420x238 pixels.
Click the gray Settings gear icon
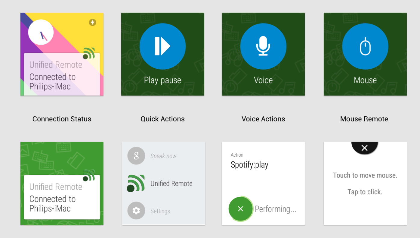pos(136,211)
